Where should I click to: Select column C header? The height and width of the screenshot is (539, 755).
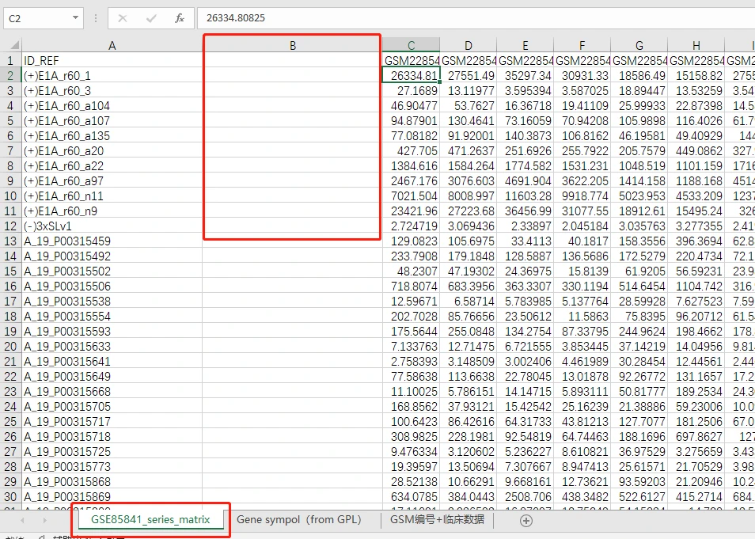point(412,46)
